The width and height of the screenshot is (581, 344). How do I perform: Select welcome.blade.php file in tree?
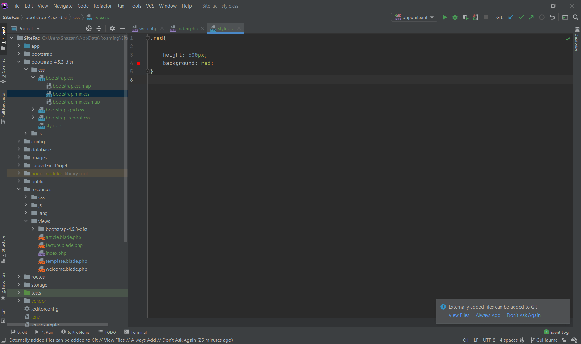coord(66,269)
